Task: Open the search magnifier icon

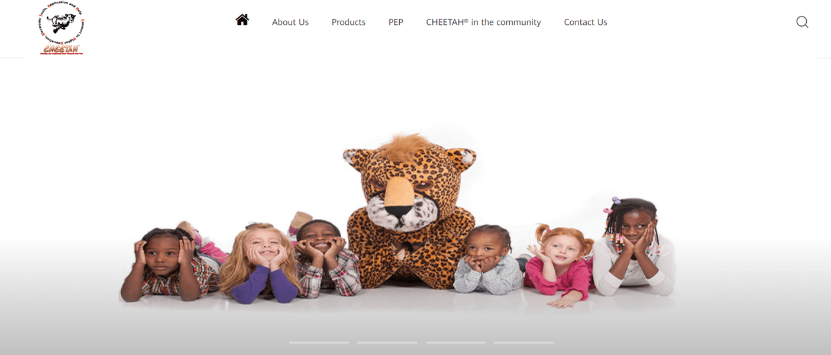Action: pyautogui.click(x=802, y=22)
